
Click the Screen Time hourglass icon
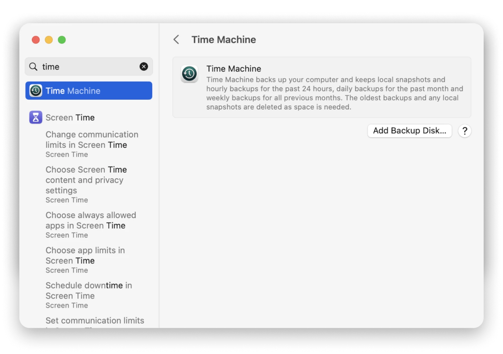click(x=36, y=117)
